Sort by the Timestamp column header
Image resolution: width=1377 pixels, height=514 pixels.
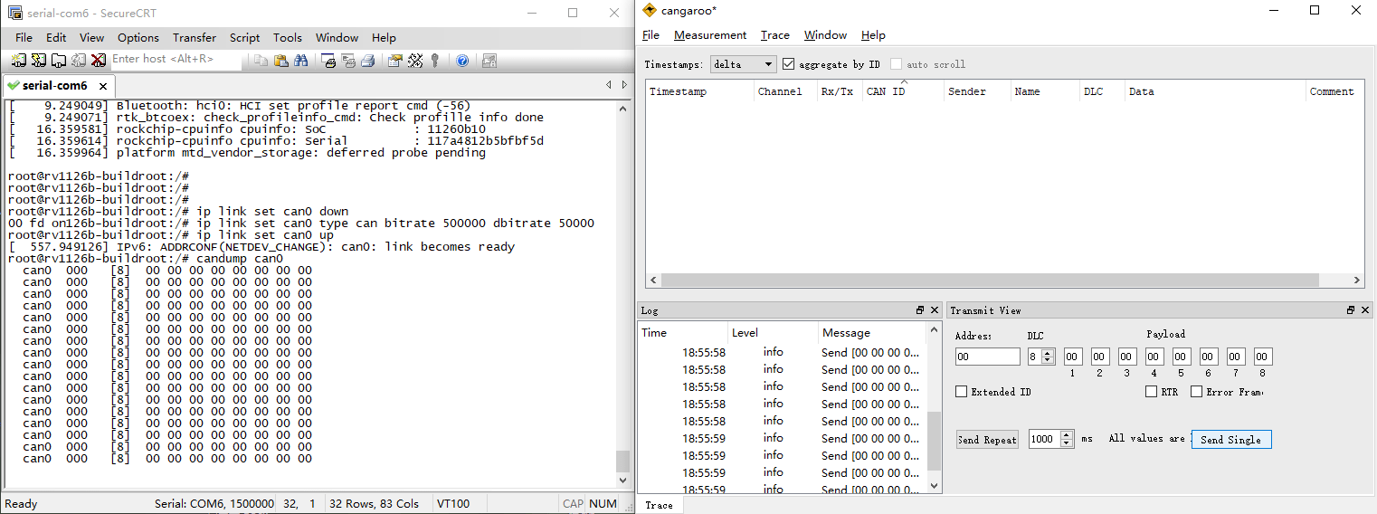pyautogui.click(x=700, y=91)
